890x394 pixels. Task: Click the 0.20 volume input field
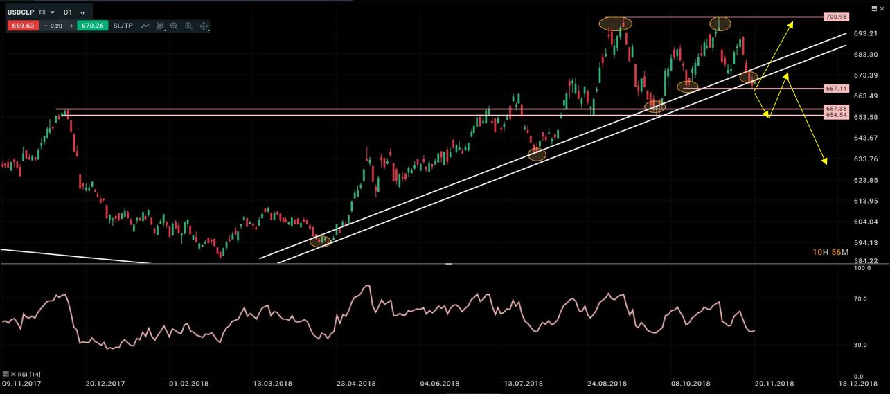(57, 26)
